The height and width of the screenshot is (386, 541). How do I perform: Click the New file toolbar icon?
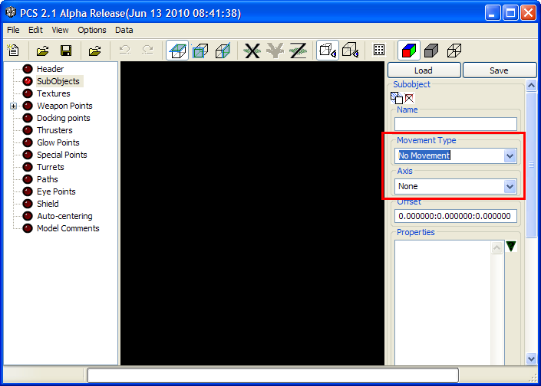[x=14, y=51]
